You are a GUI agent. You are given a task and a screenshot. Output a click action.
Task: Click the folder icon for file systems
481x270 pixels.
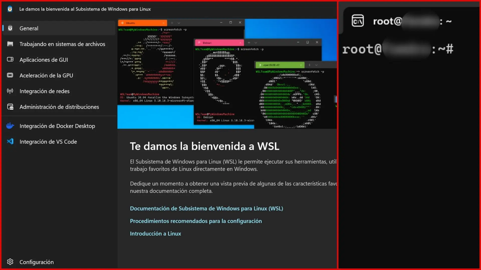[x=10, y=44]
